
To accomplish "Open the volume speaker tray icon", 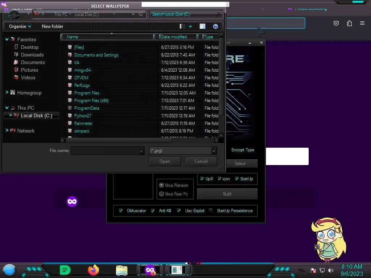I will coord(331,270).
